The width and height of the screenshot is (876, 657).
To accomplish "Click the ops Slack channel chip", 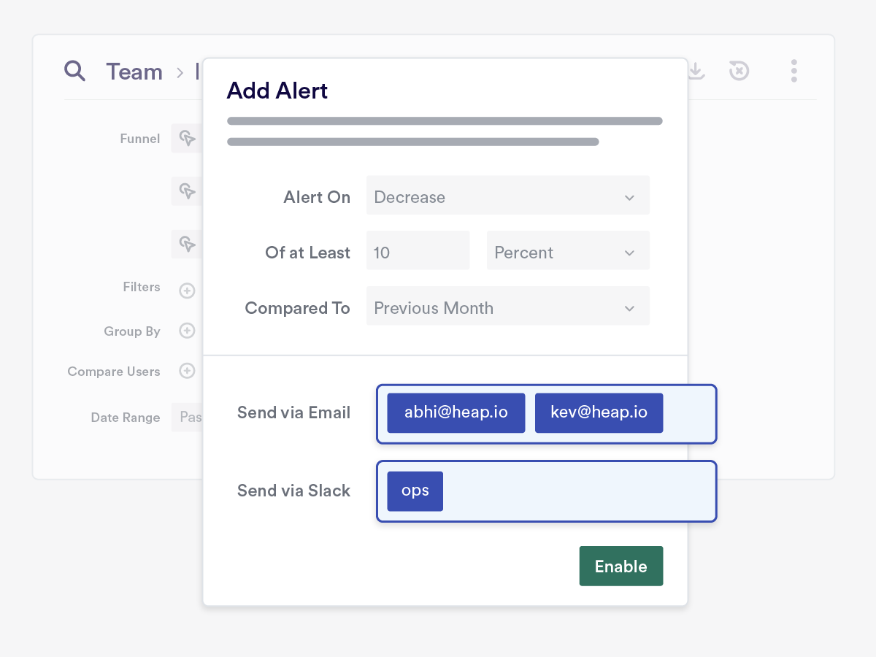I will click(415, 491).
